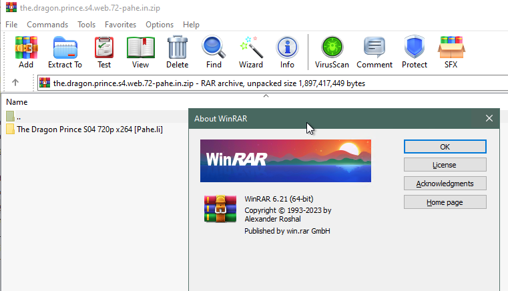The width and height of the screenshot is (508, 291).
Task: Create an SFX archive
Action: point(451,52)
